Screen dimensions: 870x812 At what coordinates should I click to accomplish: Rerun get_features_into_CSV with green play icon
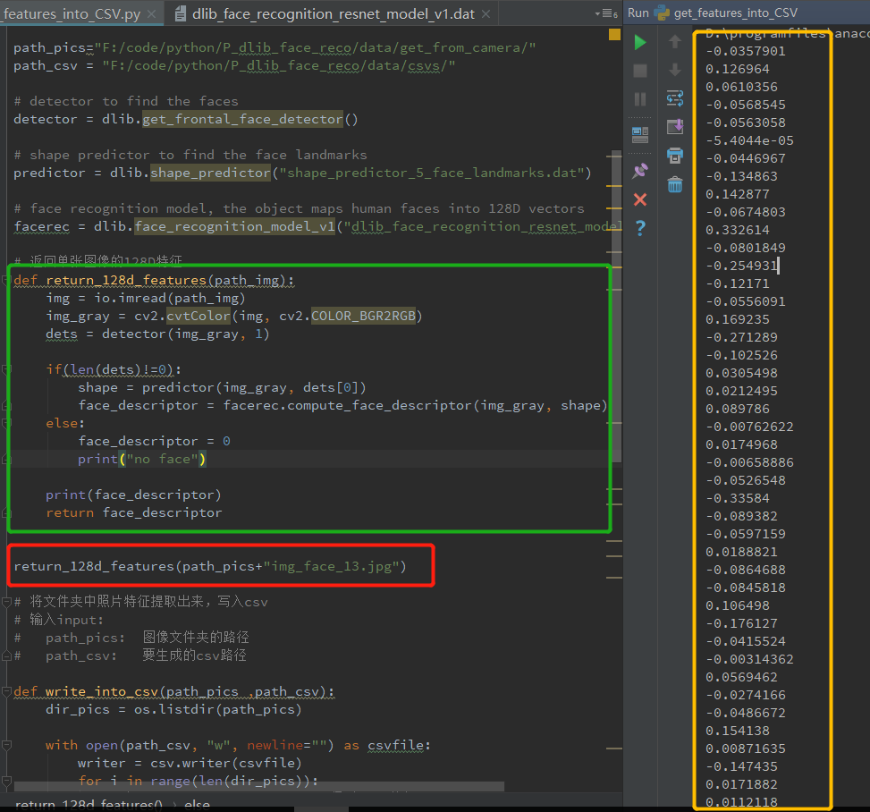click(639, 42)
